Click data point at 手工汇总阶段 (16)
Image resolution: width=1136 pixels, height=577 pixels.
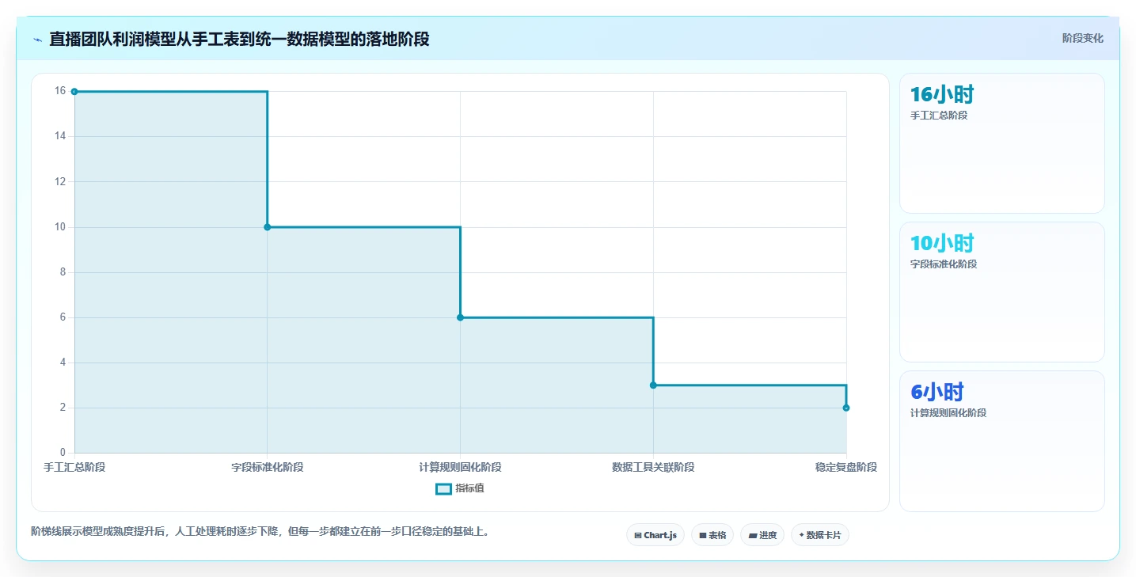tap(74, 91)
